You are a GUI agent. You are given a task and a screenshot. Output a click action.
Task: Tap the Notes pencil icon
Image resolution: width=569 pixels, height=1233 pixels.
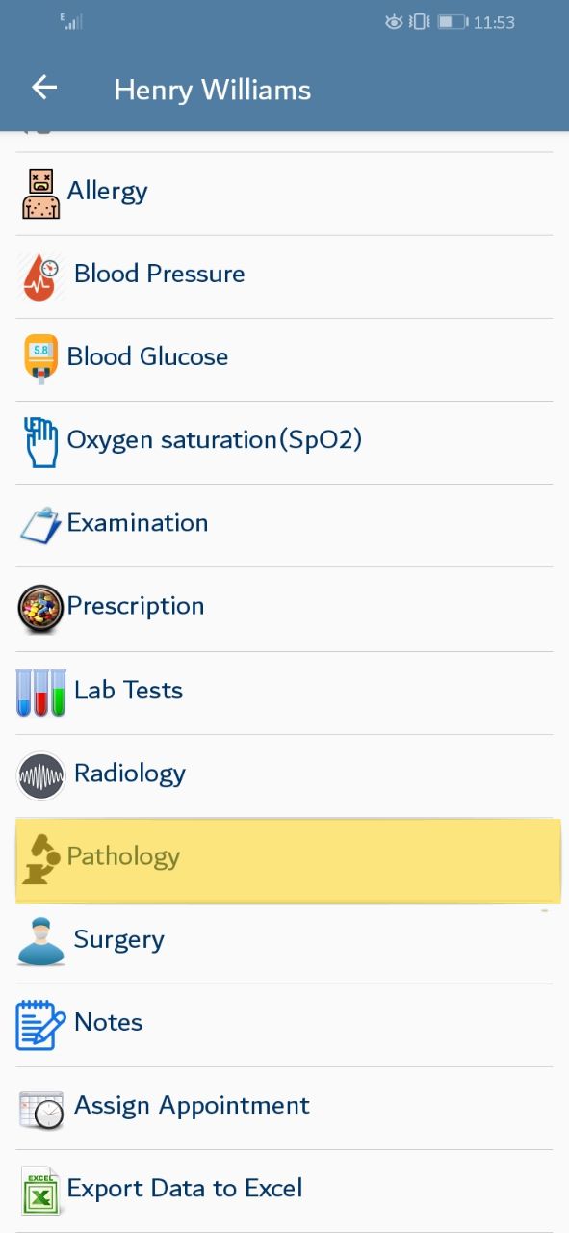point(40,1024)
